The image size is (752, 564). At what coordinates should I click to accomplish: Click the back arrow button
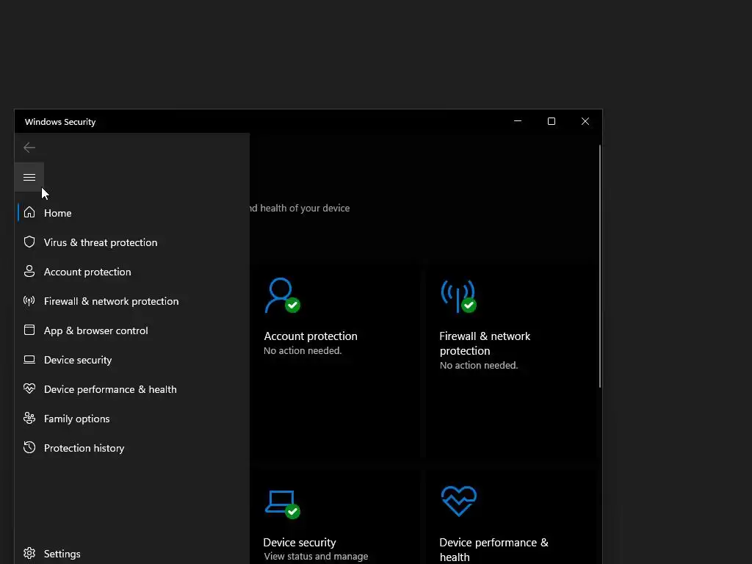point(29,148)
